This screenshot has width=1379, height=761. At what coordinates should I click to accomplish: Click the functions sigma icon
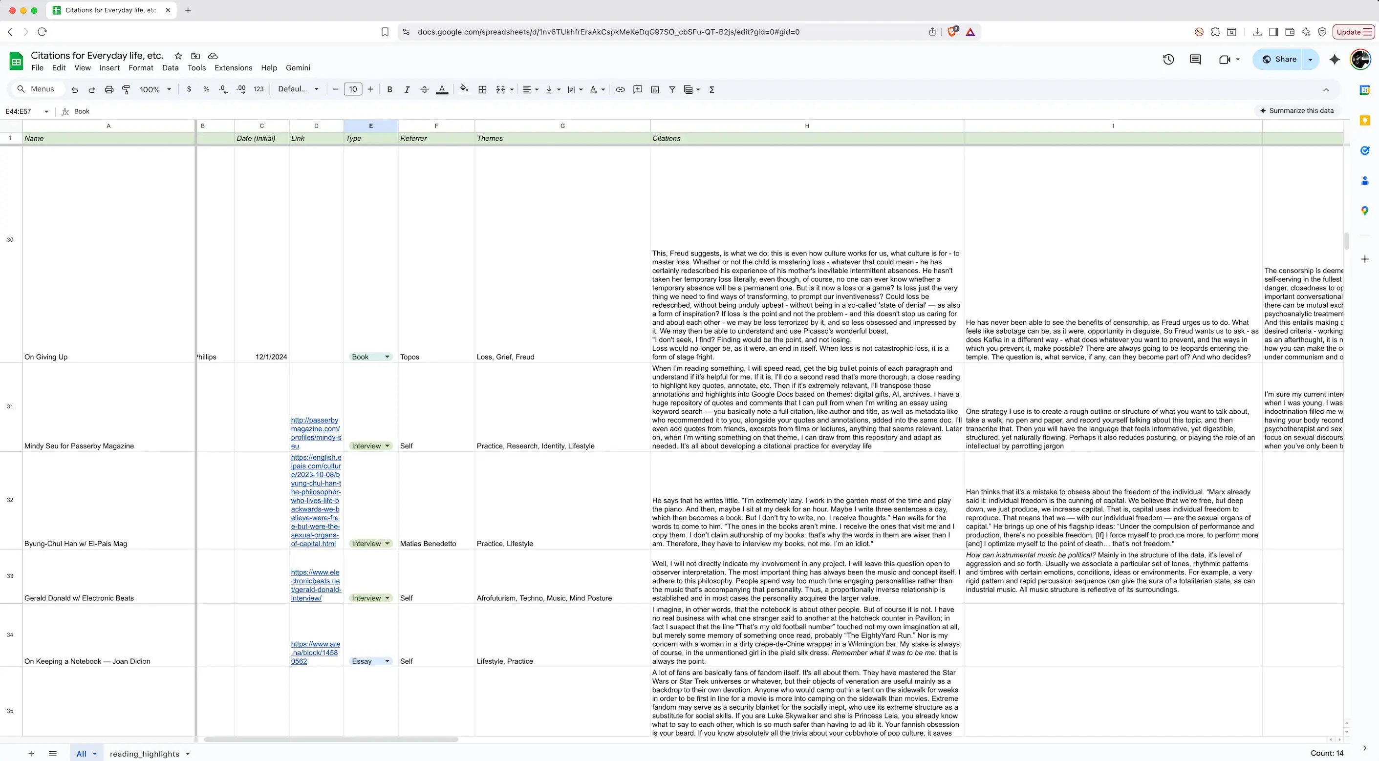[712, 89]
